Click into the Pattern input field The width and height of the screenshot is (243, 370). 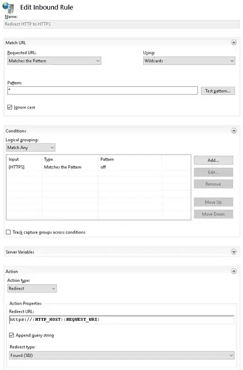click(103, 90)
